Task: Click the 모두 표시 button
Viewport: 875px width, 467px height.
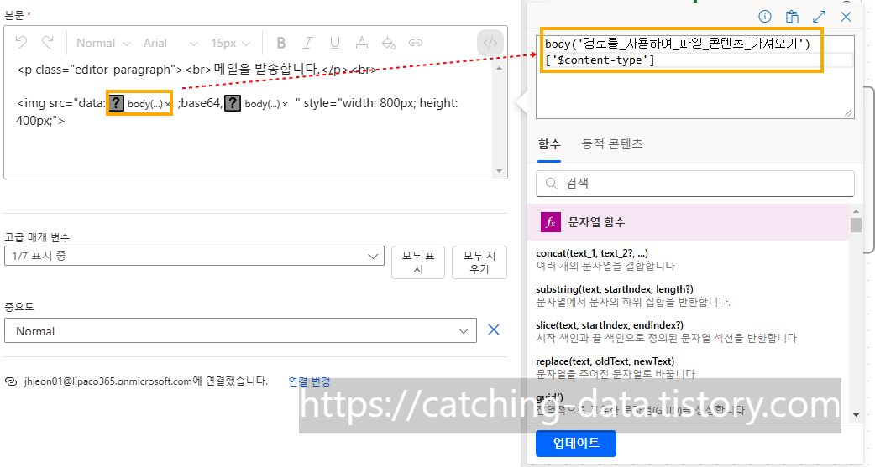Action: [x=418, y=262]
